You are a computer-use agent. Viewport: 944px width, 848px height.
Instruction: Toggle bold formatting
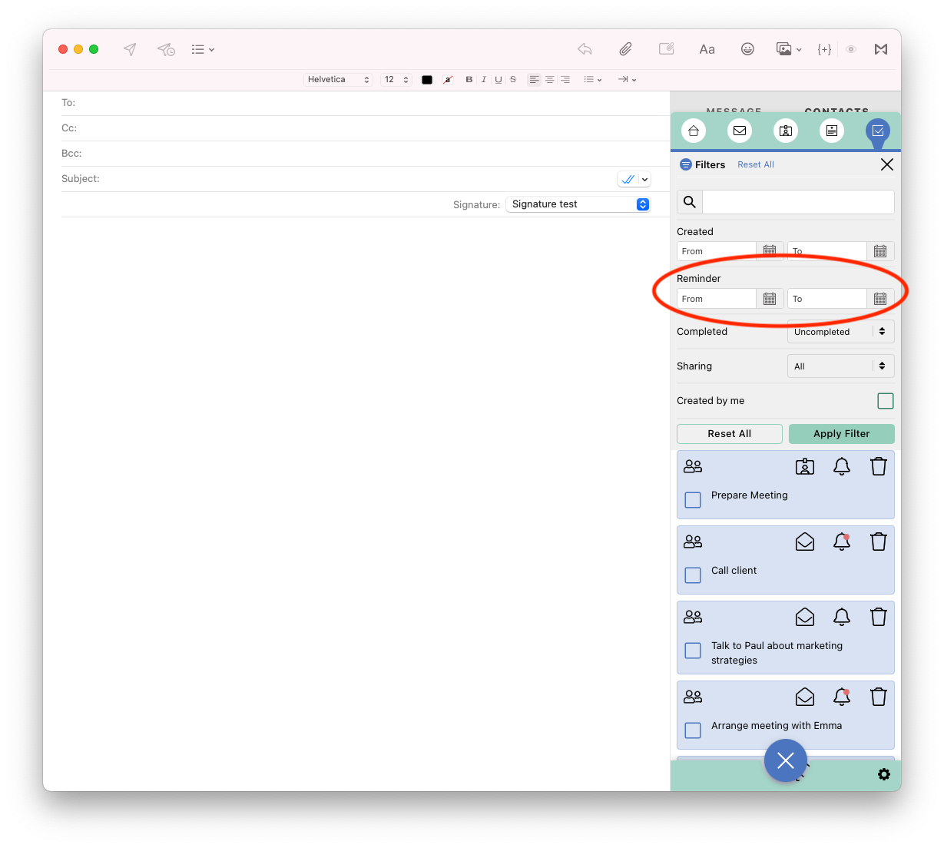[x=469, y=80]
